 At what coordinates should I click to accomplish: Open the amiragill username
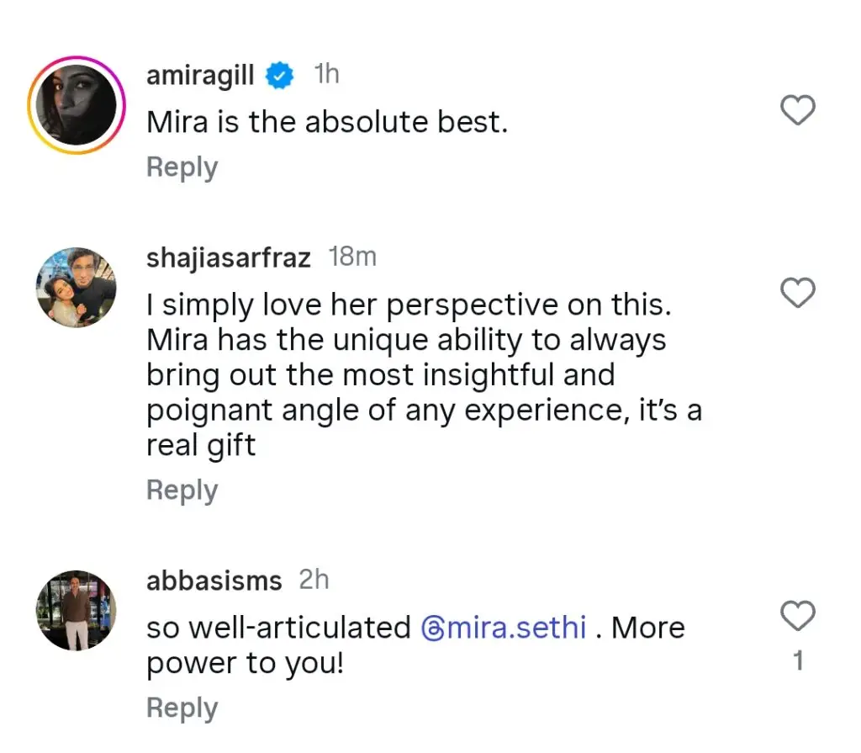(200, 76)
